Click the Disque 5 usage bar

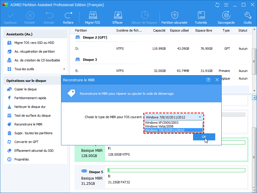176,170
